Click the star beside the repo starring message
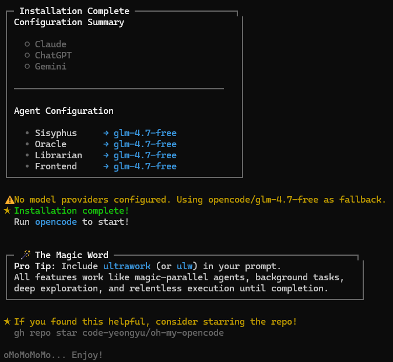Screen dimensions: 393x362 pyautogui.click(x=7, y=322)
